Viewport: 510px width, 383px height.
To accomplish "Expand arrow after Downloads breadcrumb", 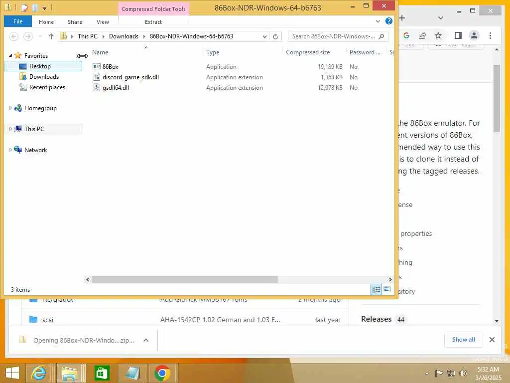I will [x=144, y=36].
